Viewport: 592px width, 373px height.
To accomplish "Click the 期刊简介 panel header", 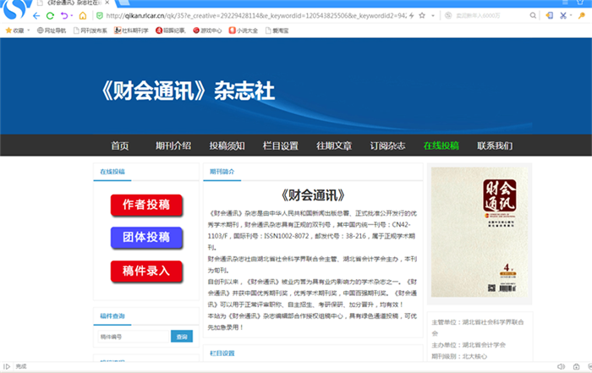I will coord(222,172).
